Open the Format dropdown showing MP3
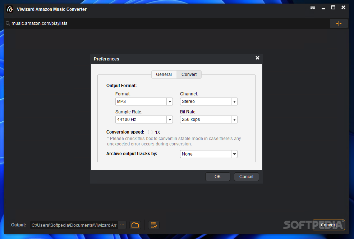Screen dimensions: 354x239 point(144,102)
